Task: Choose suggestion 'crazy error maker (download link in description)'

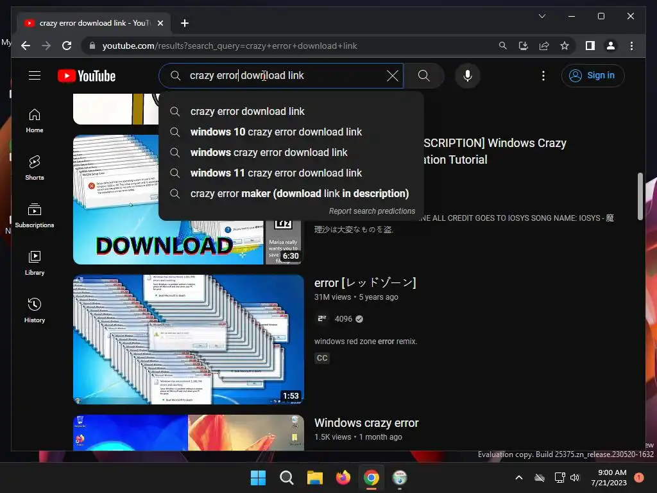Action: (291, 194)
